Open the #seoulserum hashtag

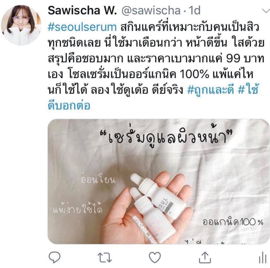[82, 27]
